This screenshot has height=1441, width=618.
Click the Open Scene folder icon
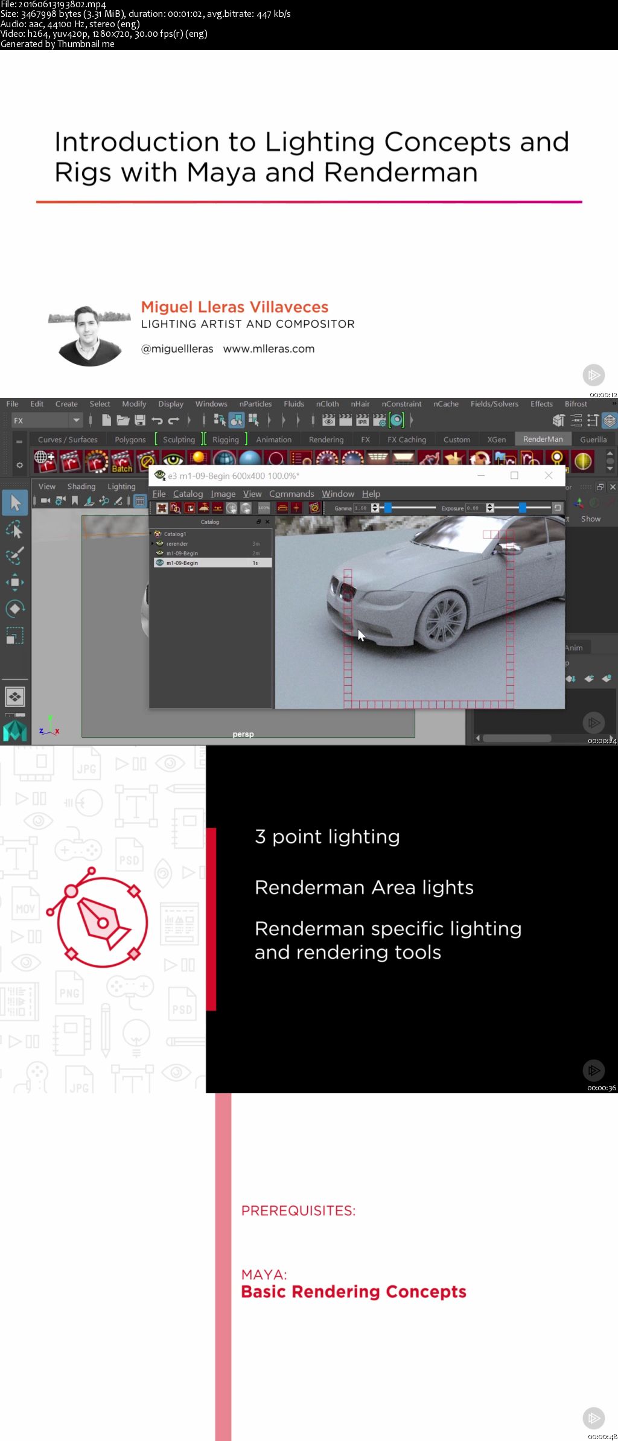tap(123, 420)
